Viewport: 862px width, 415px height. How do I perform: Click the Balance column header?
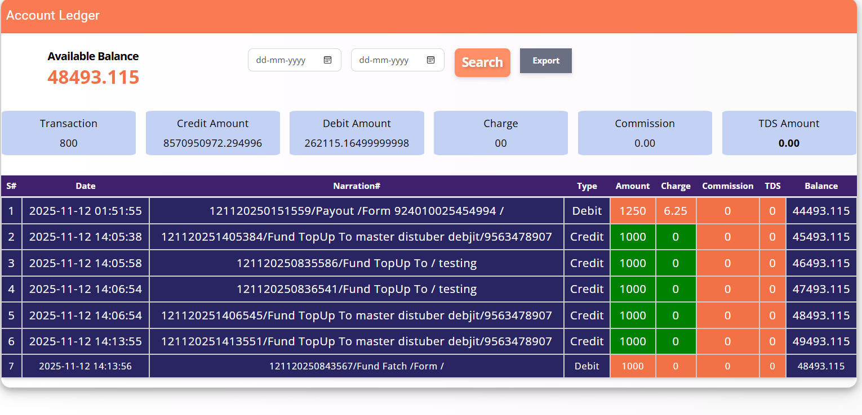tap(821, 186)
